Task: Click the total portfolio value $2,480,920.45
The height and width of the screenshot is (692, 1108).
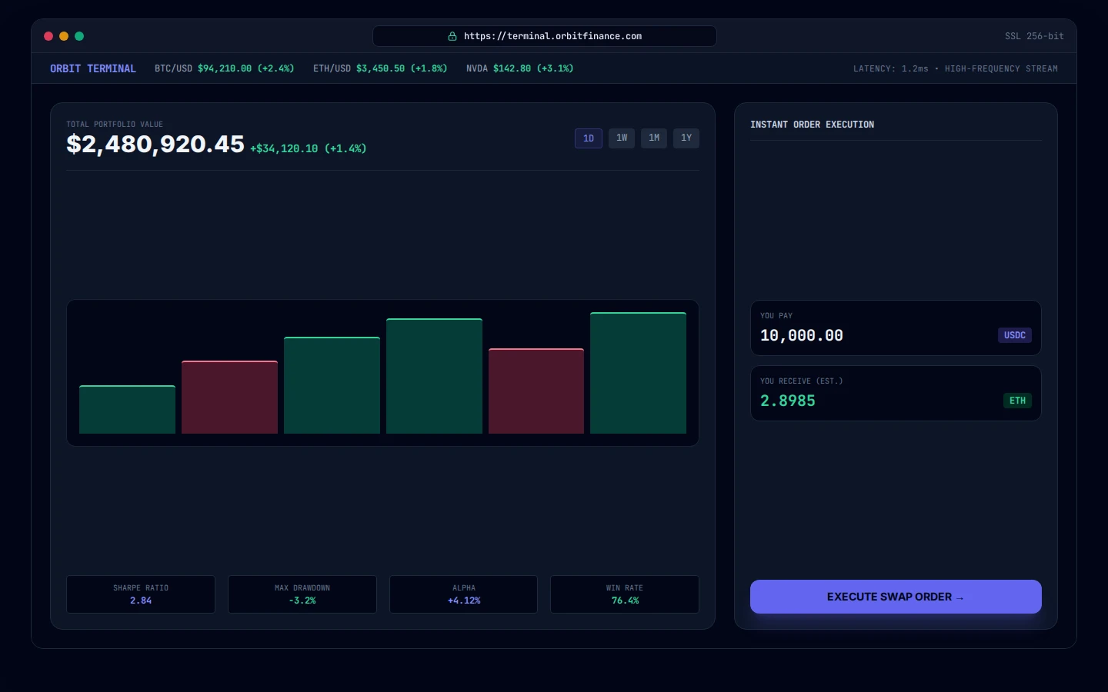Action: [x=155, y=144]
